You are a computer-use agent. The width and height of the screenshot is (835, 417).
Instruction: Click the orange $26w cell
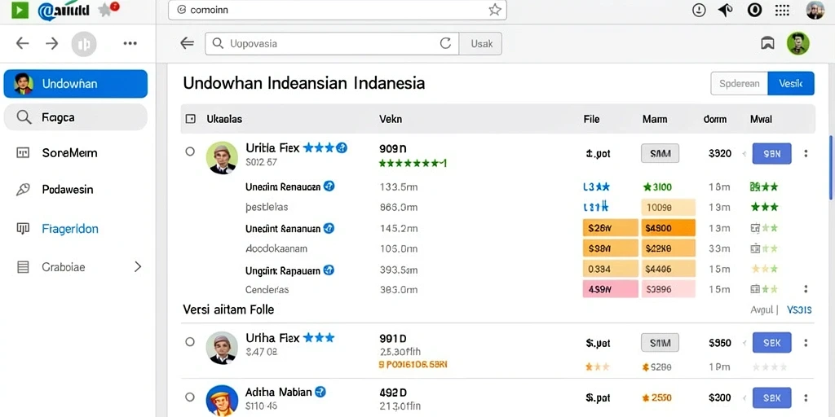610,228
